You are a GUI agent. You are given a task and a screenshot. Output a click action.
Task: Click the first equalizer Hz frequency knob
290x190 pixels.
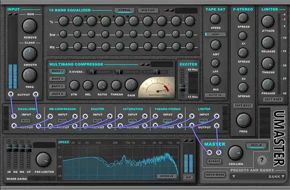pos(64,47)
